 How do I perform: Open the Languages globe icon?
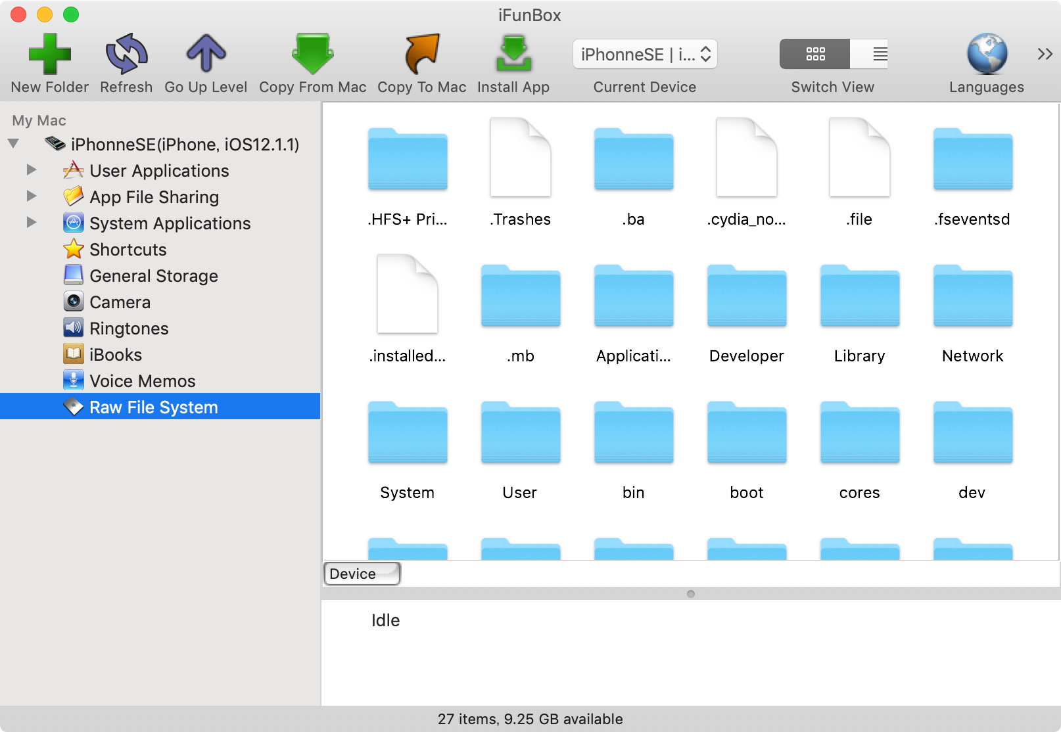987,54
